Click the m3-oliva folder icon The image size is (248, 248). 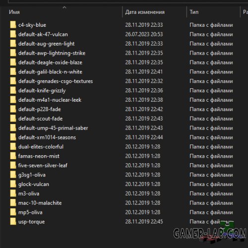[13, 193]
